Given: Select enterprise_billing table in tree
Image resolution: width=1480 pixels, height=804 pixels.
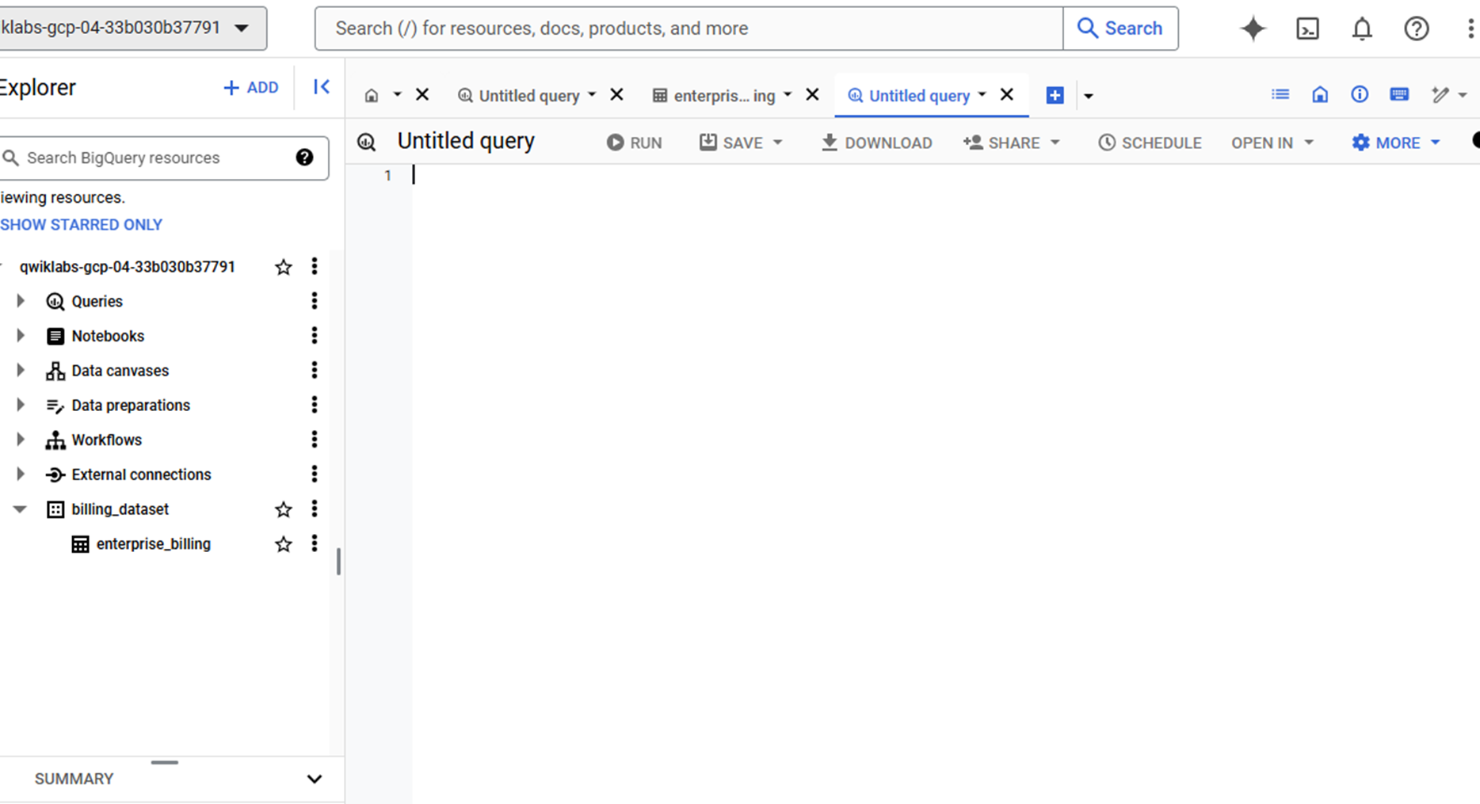Looking at the screenshot, I should tap(154, 544).
